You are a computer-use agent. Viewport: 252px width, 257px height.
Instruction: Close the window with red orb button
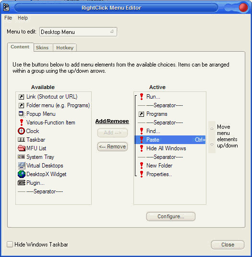click(243, 8)
